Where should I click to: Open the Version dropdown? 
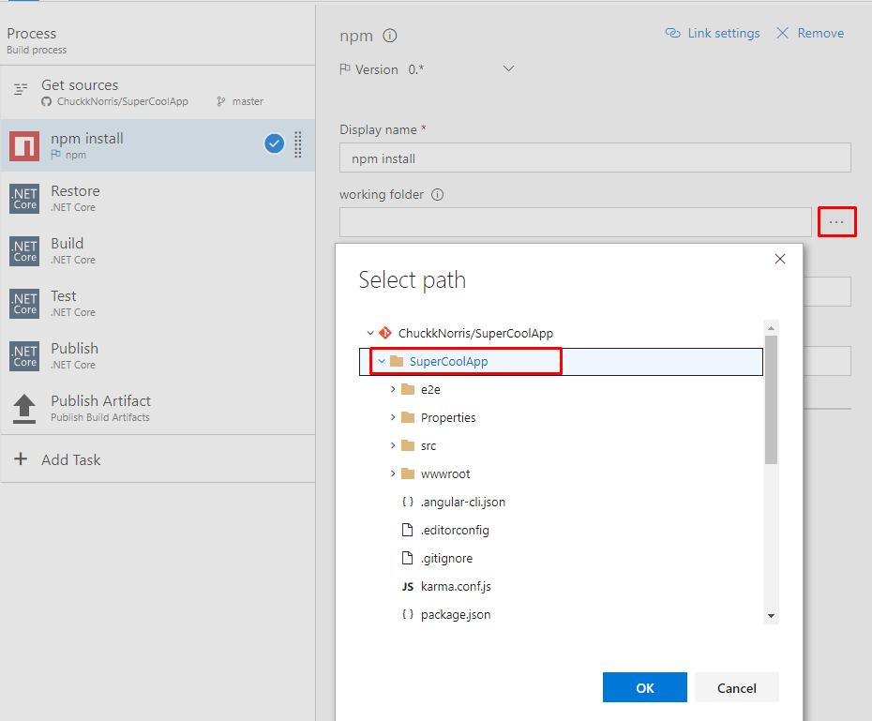tap(509, 68)
